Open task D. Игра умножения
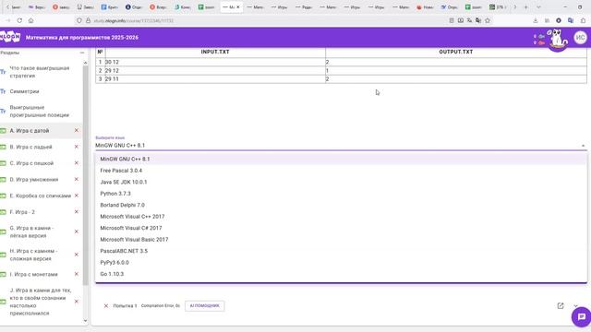Image resolution: width=591 pixels, height=332 pixels. [34, 180]
